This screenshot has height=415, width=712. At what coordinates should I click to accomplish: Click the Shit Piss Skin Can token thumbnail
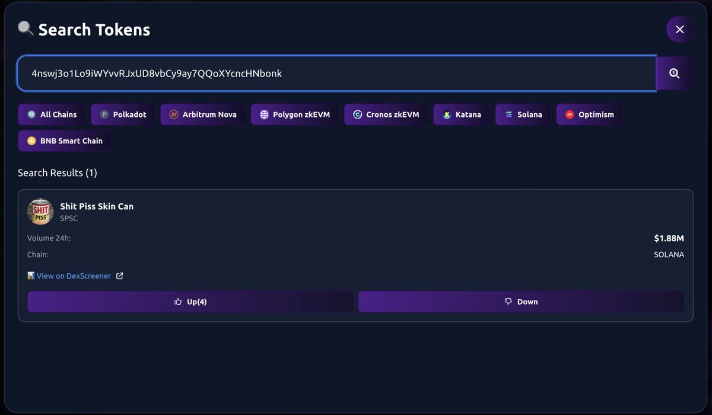40,211
